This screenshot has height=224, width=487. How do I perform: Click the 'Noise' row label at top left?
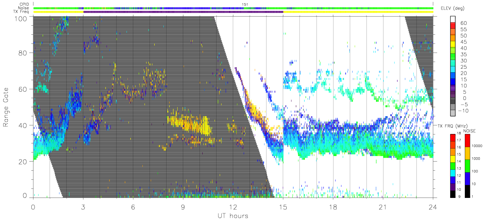24,8
